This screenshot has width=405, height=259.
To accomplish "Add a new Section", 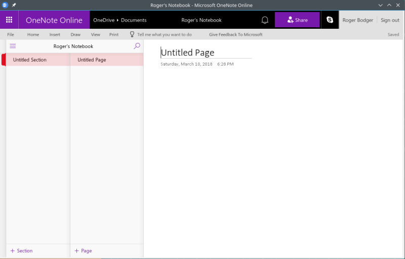I will coord(21,250).
